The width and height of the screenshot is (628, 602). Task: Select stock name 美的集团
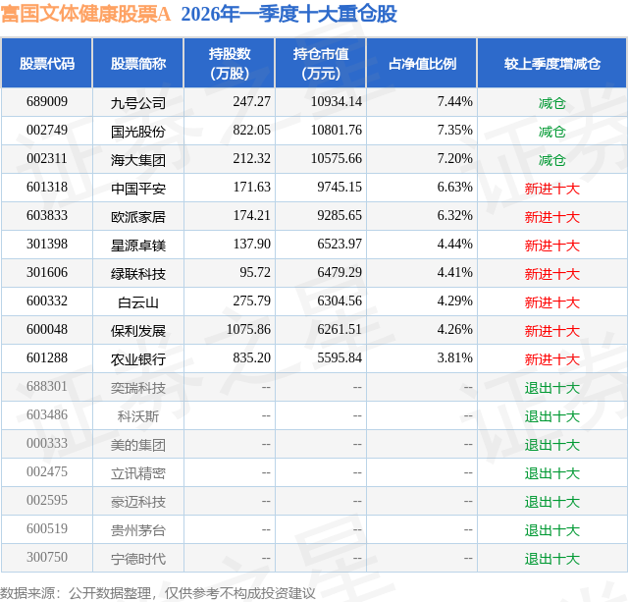coord(138,445)
